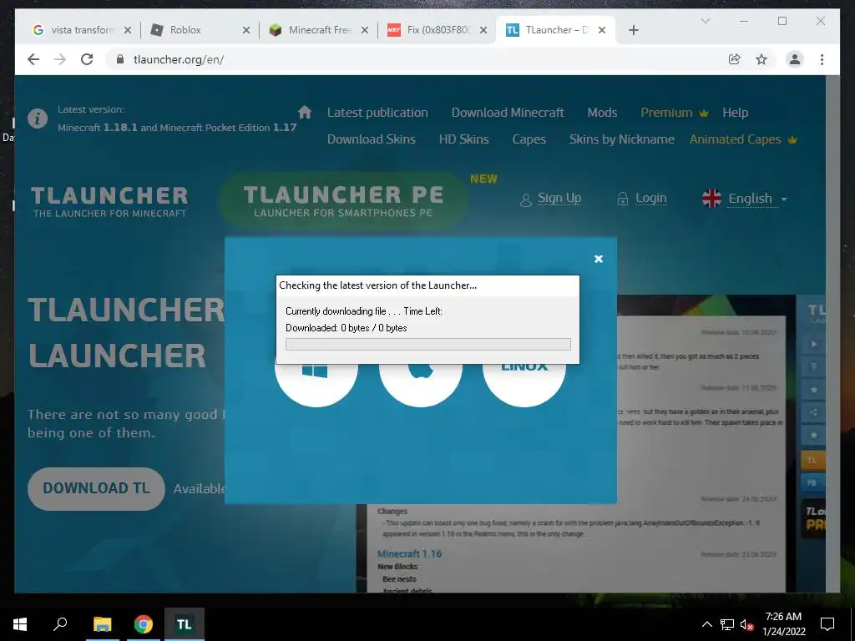855x641 pixels.
Task: Open Chrome from the taskbar
Action: (x=144, y=624)
